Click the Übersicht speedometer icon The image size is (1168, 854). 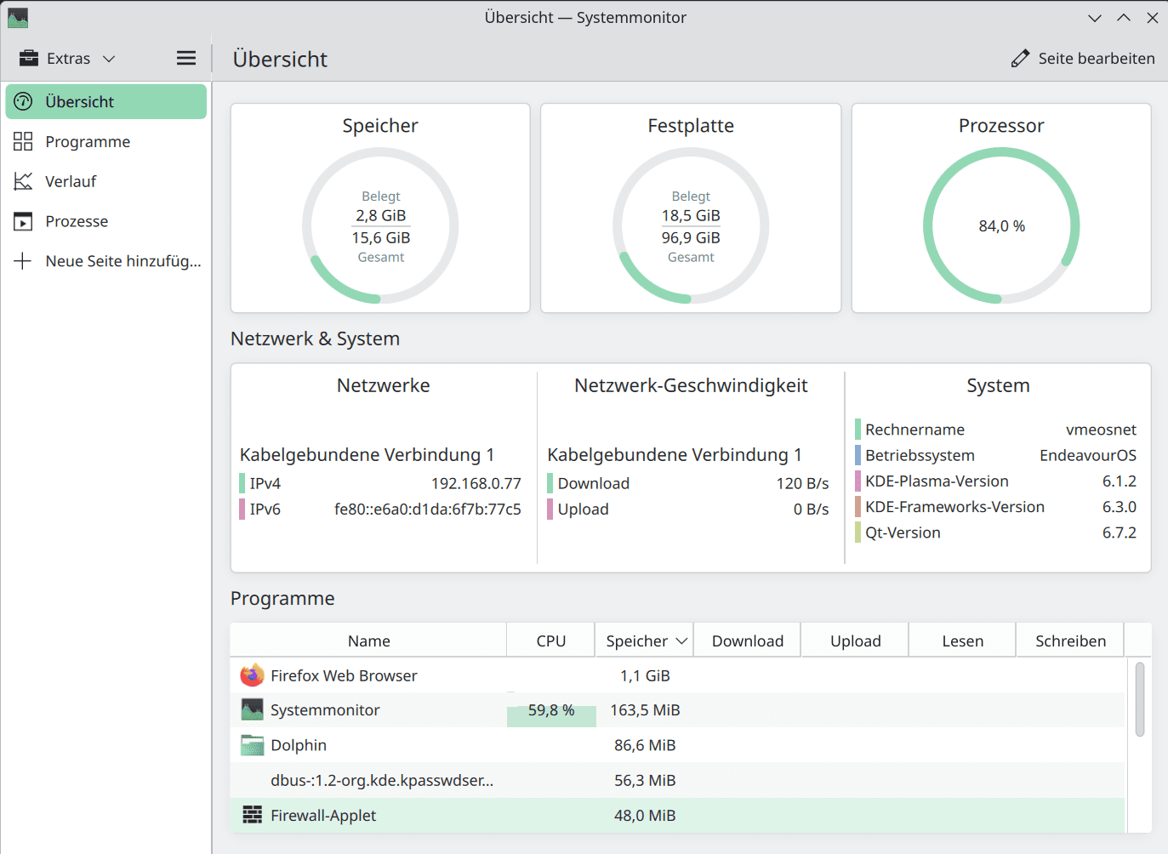point(23,101)
